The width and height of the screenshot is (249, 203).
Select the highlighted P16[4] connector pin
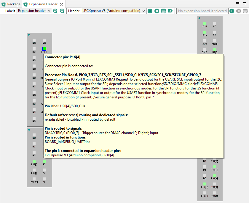44,49
